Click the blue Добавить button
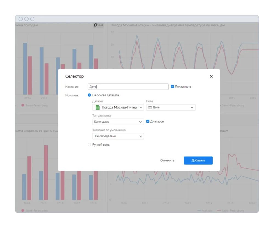The image size is (274, 228). (198, 160)
